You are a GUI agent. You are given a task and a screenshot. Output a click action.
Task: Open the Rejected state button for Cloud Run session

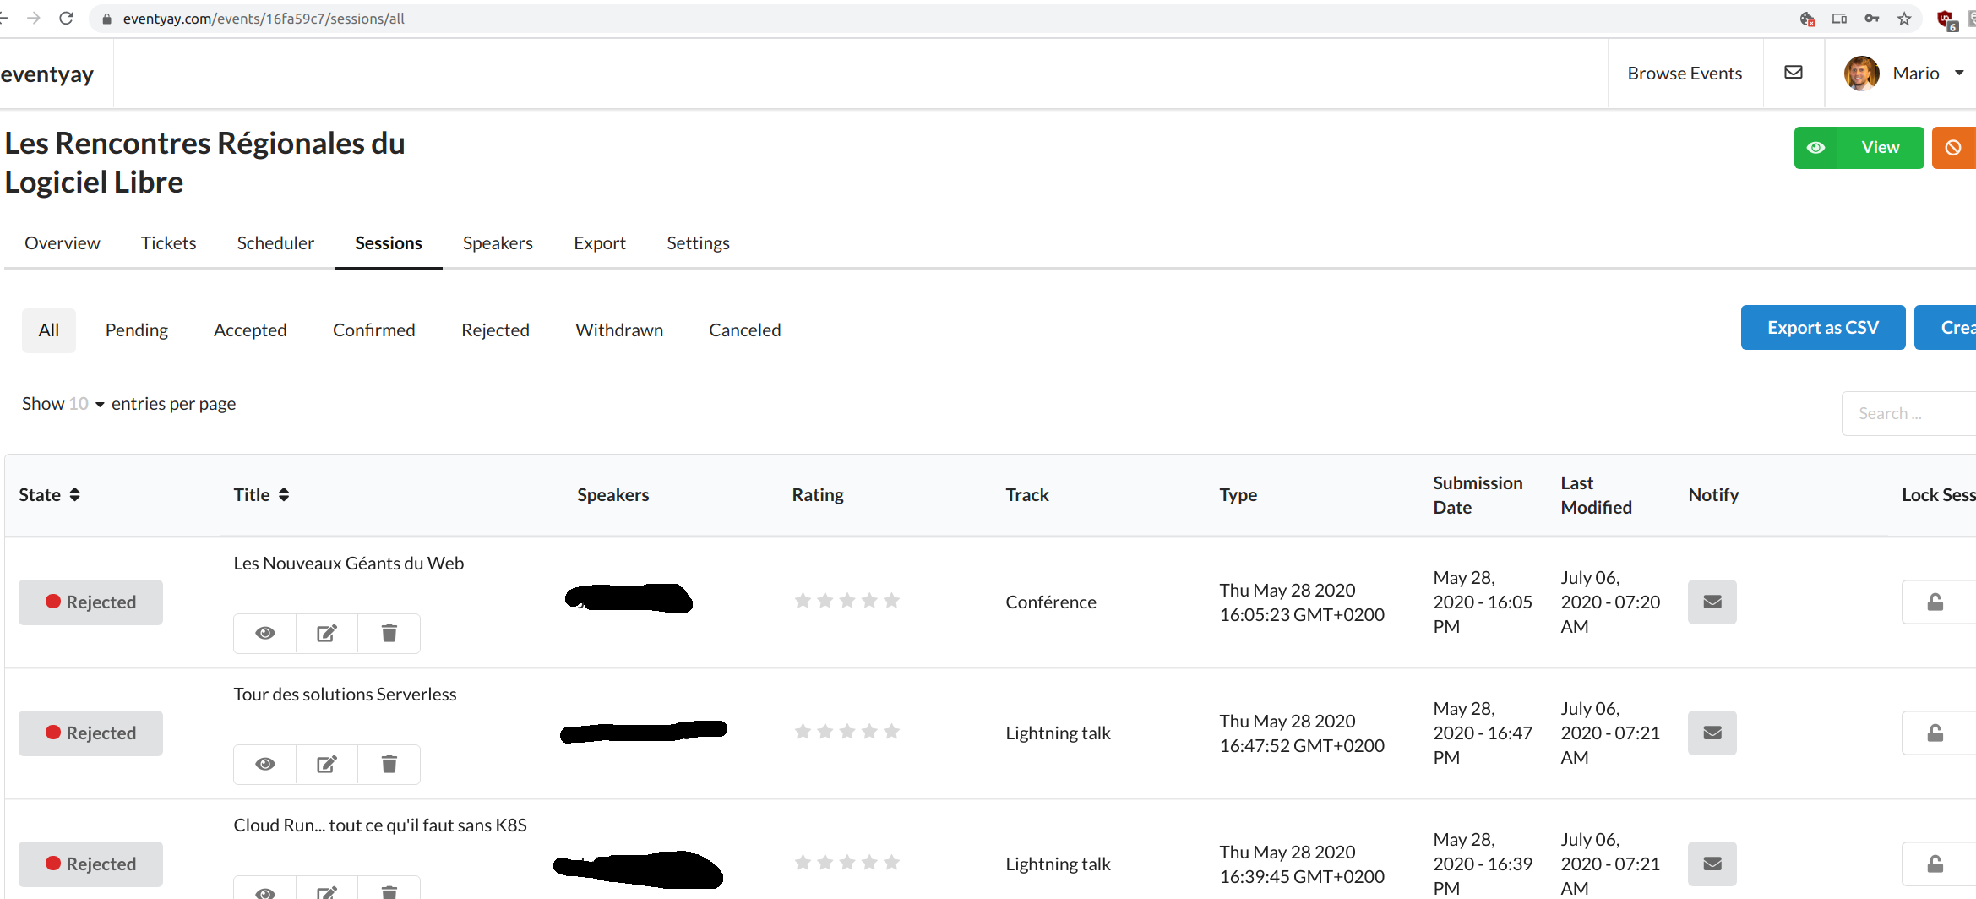tap(91, 864)
